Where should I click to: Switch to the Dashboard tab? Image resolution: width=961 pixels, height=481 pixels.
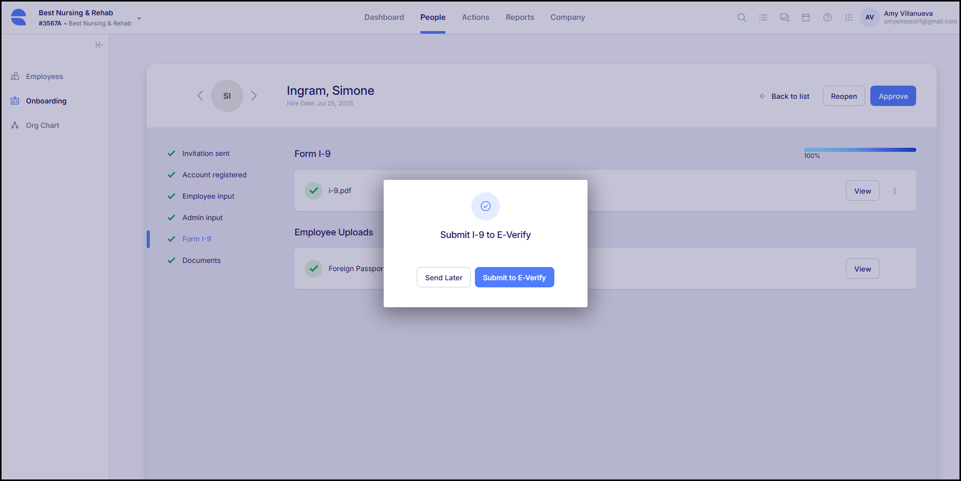coord(384,17)
